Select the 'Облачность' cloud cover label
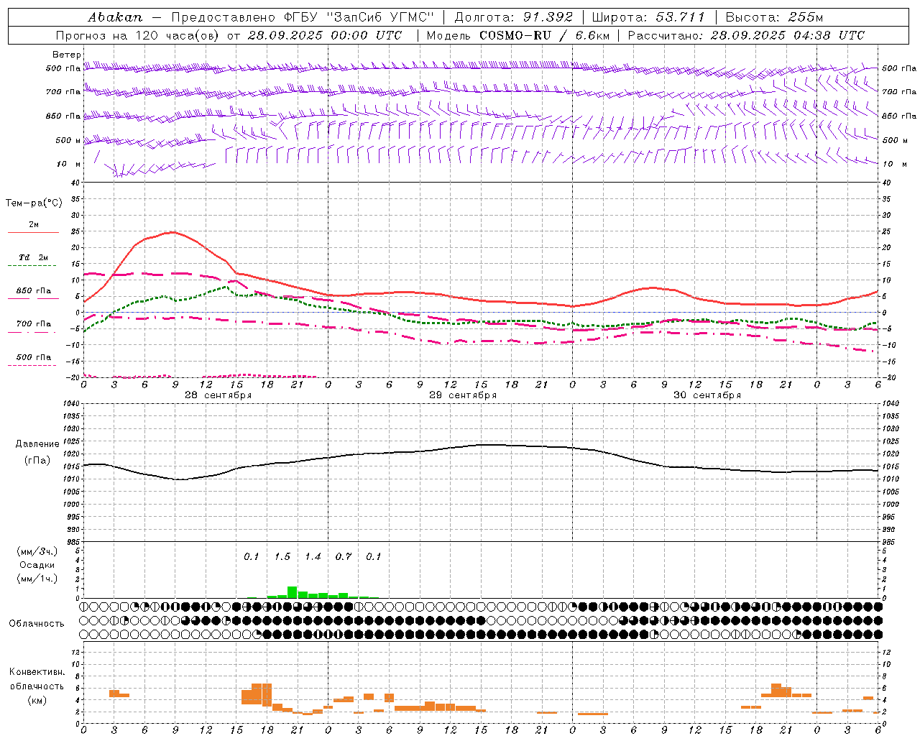The width and height of the screenshot is (920, 736). point(37,624)
